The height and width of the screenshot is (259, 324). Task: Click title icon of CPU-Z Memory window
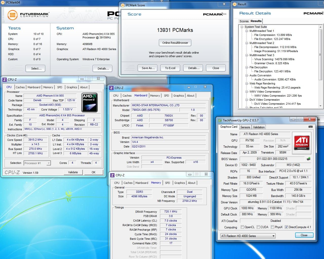tap(112, 175)
